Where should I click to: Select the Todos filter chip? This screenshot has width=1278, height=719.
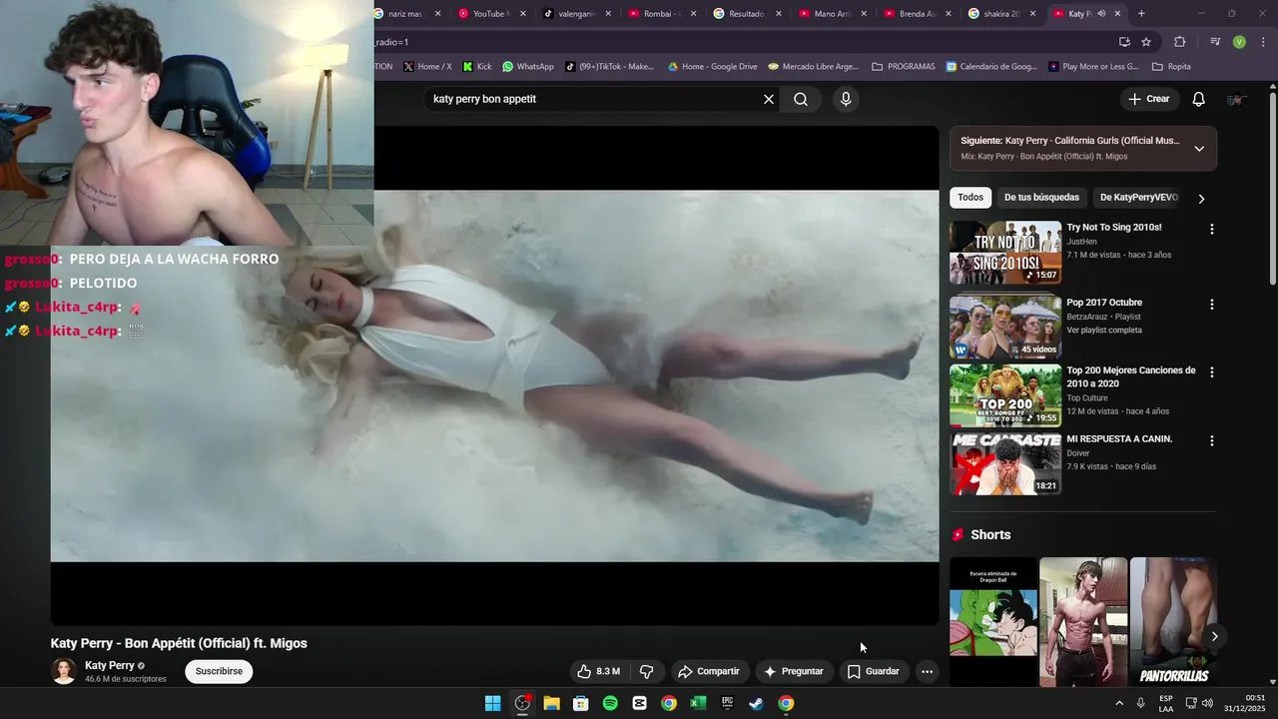(x=970, y=198)
